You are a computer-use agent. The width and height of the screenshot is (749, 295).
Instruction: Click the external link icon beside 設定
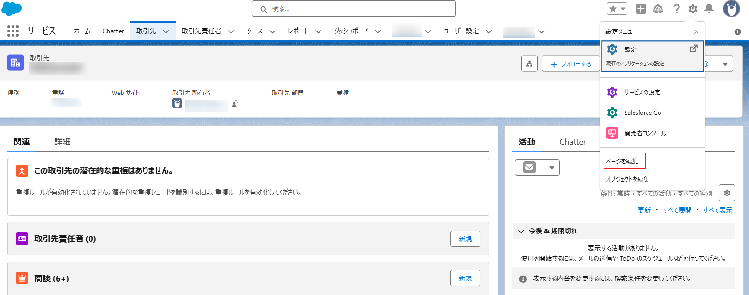click(x=693, y=49)
